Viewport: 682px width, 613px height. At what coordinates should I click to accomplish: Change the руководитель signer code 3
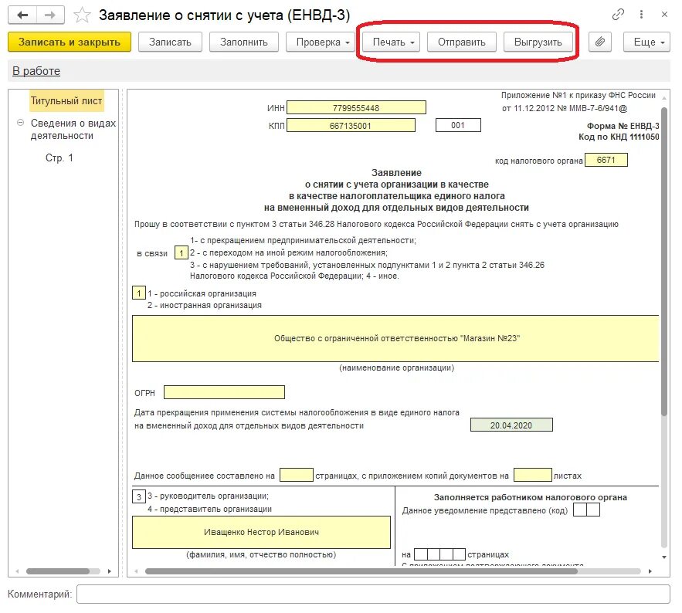pyautogui.click(x=139, y=496)
